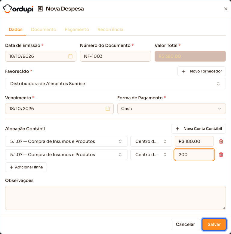Click the R$ 180.00 amount field

194,141
